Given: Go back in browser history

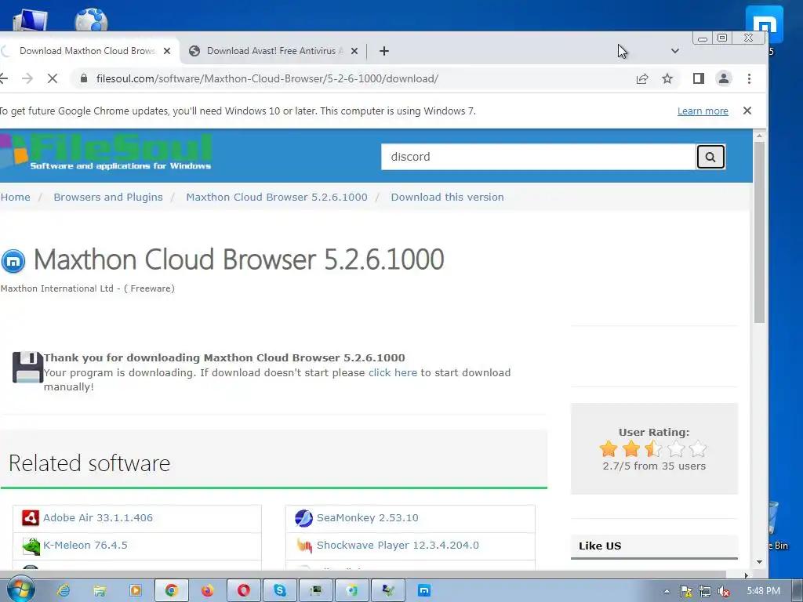Looking at the screenshot, I should pyautogui.click(x=4, y=78).
